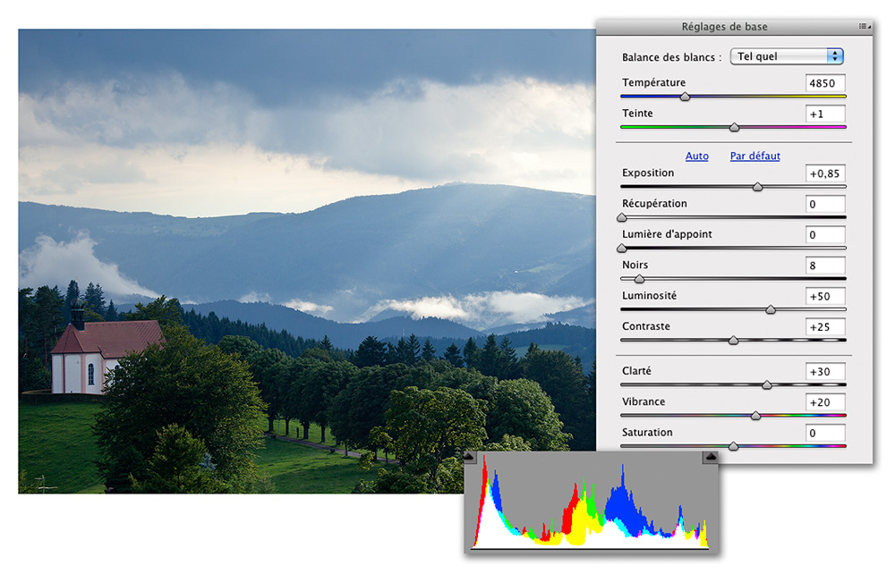
Task: Select the Luminosité value field showing +50
Action: pyautogui.click(x=825, y=297)
